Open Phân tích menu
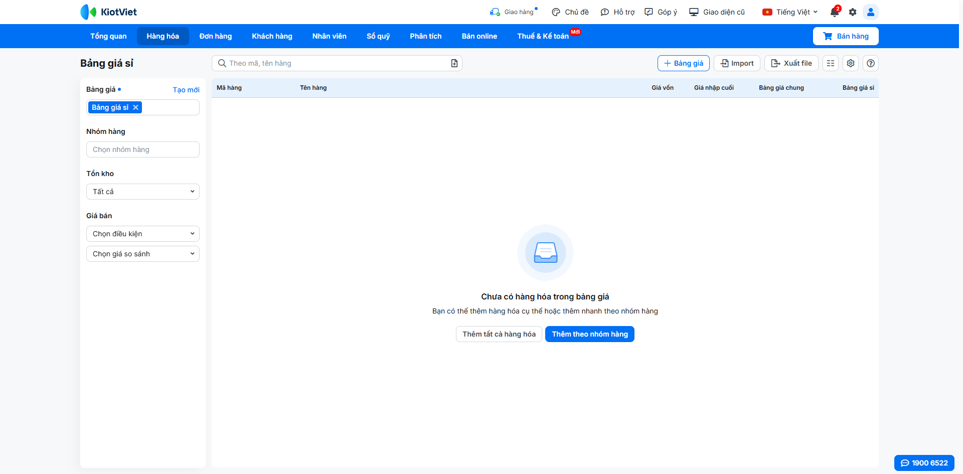This screenshot has height=474, width=963. pyautogui.click(x=426, y=36)
